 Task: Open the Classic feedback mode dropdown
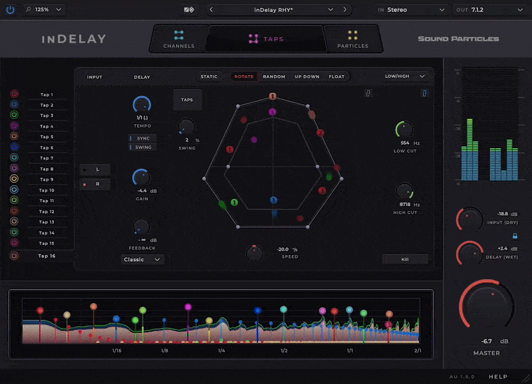(x=142, y=260)
